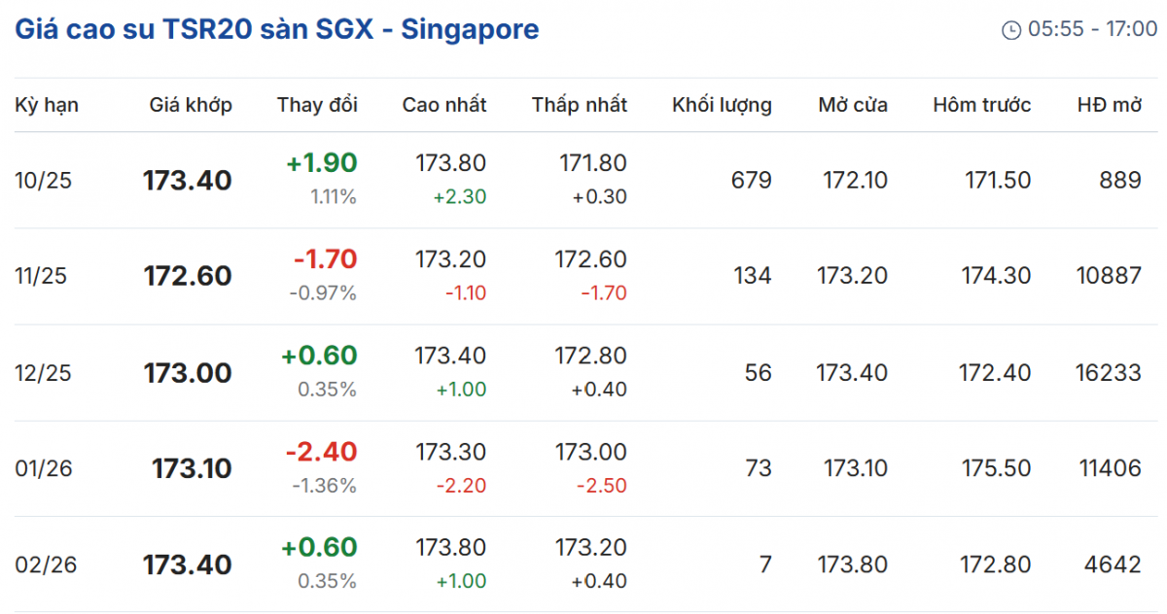Click the 16233 open interest value
The image size is (1167, 614).
(x=1109, y=373)
